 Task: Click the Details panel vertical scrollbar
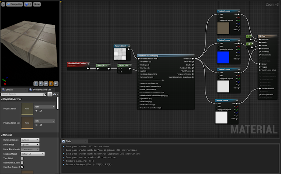click(58, 103)
